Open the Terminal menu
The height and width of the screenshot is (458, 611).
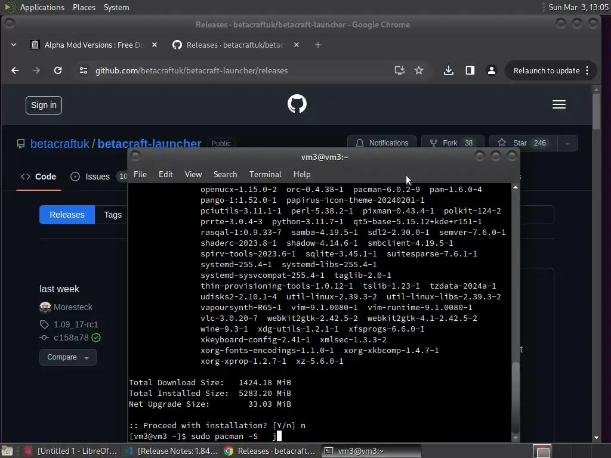point(266,175)
